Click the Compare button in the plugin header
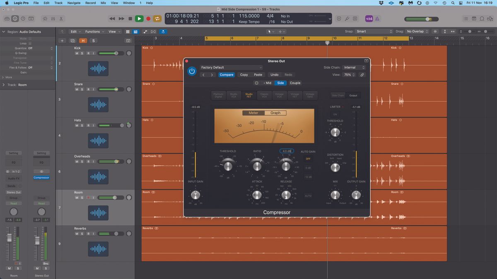Image resolution: width=497 pixels, height=279 pixels. coord(227,75)
